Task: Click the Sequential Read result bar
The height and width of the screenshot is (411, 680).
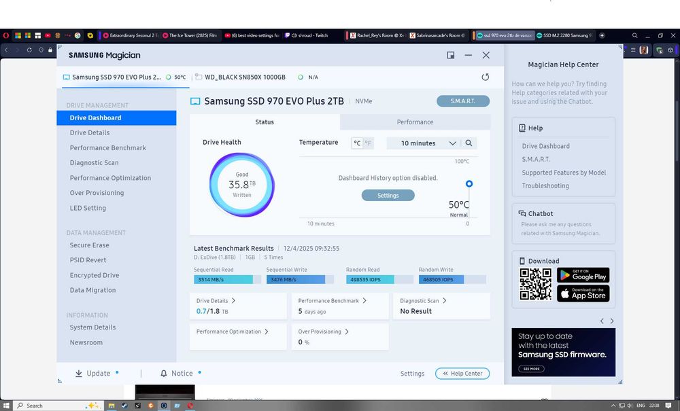Action: tap(227, 280)
